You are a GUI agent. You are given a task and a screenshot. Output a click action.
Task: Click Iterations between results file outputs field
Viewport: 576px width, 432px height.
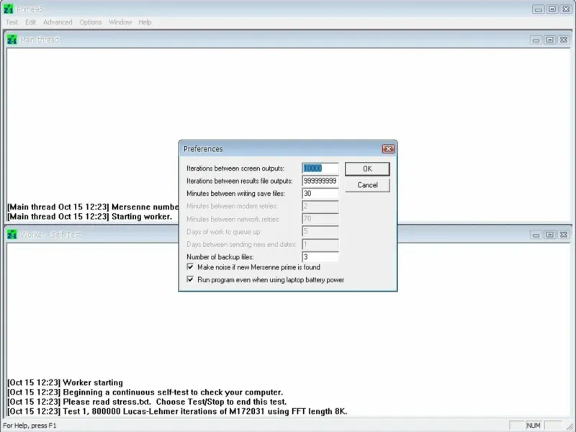(320, 181)
